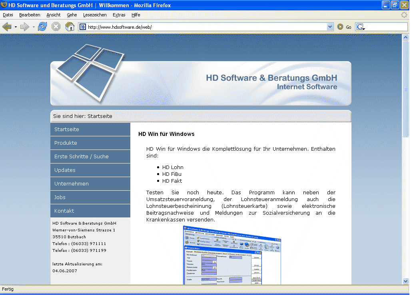Click the 'Telefon : (06033) 971111' text
The image size is (411, 295).
[x=79, y=244]
